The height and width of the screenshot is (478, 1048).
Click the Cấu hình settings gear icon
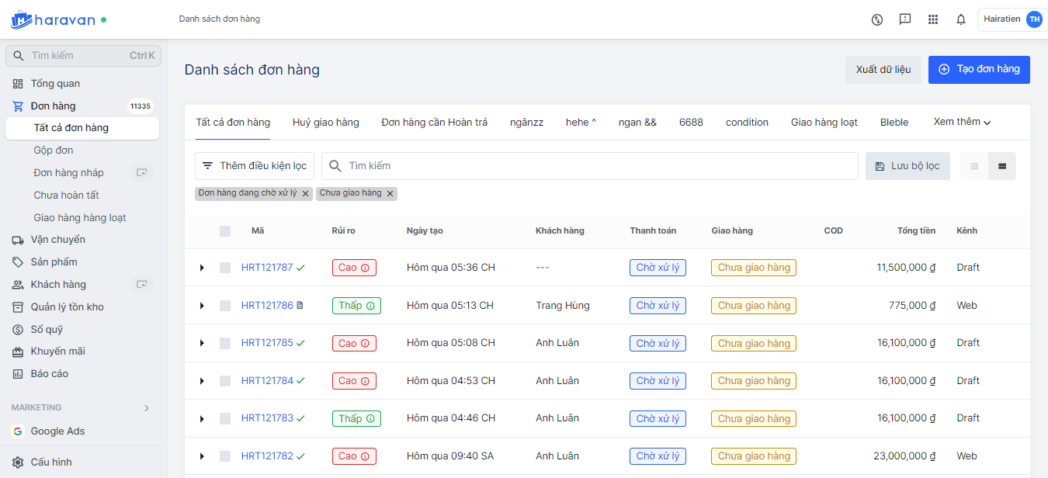point(18,462)
